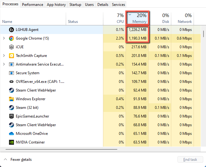Expand the Google Chrome (15) process group
The width and height of the screenshot is (206, 167).
(4, 38)
